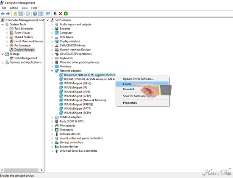Click the green Enable device toolbar icon
This screenshot has height=178, width=233.
pos(66,14)
